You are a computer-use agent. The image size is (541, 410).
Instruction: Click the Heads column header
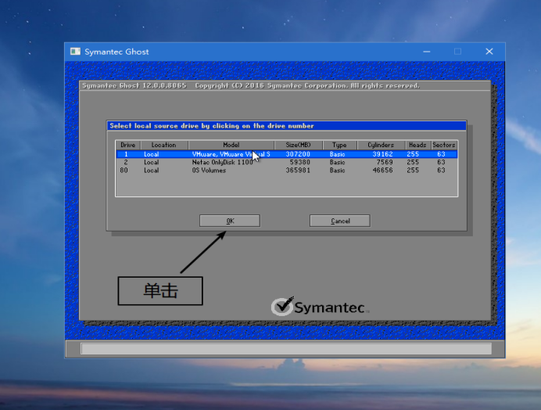tap(417, 145)
